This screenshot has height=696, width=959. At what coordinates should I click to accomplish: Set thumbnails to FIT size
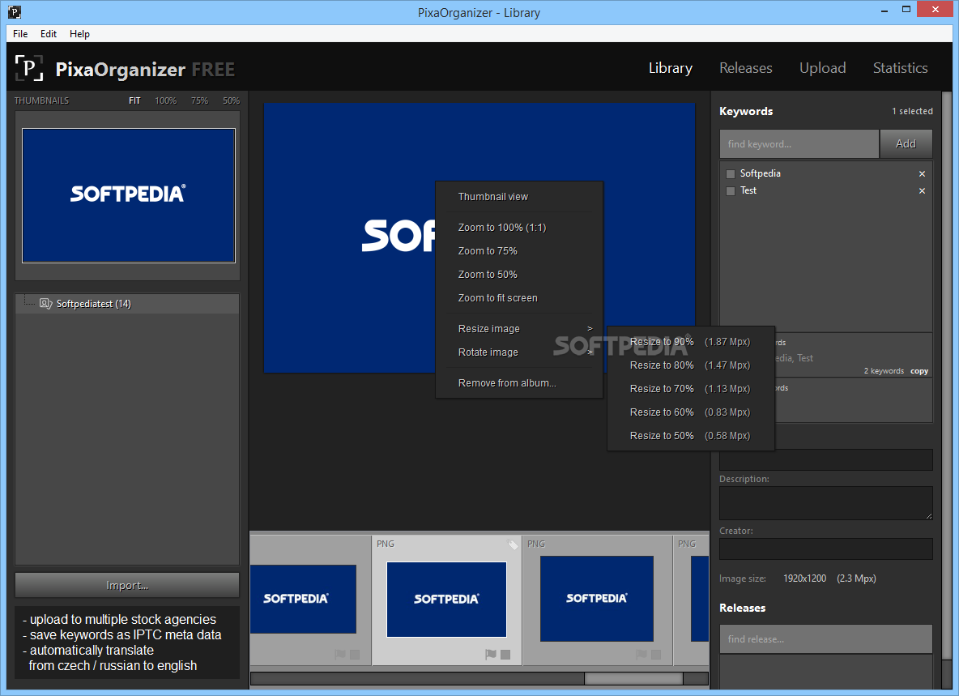134,100
